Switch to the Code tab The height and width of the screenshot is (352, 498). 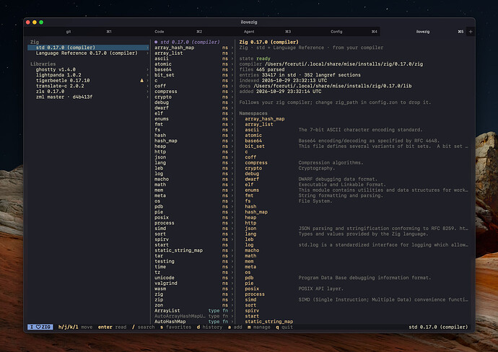(159, 32)
